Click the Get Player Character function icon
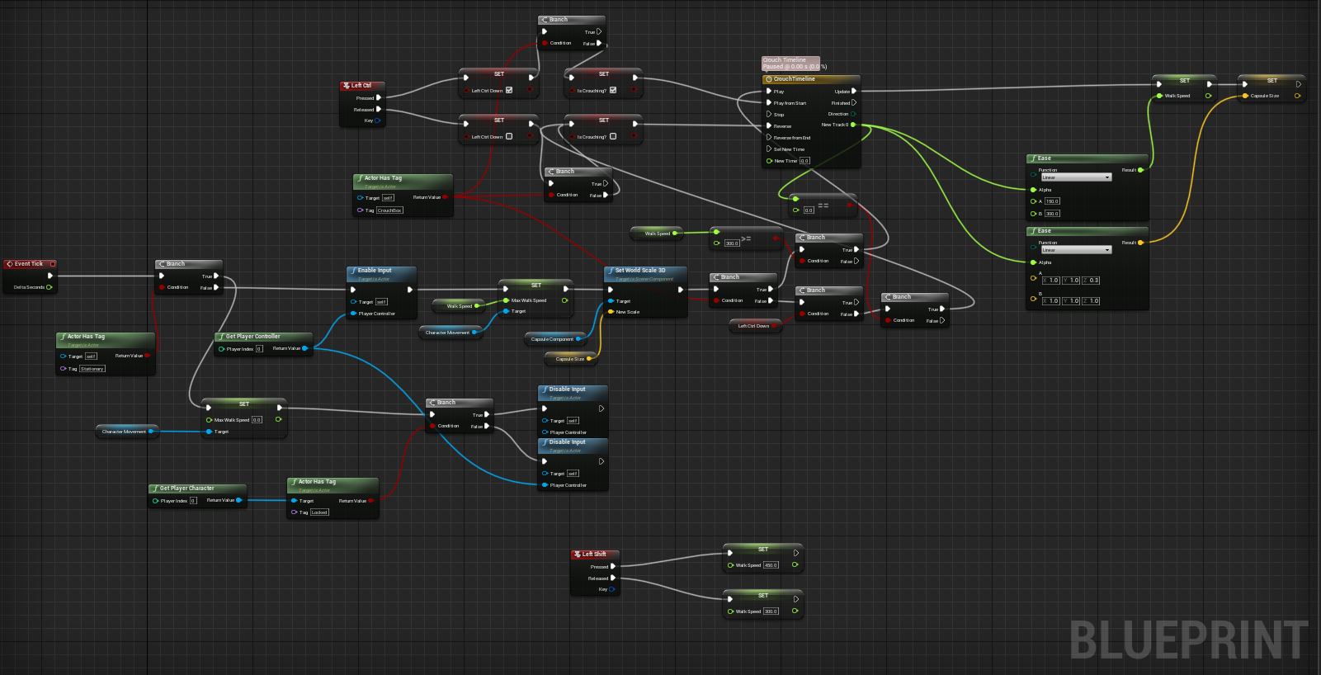Image resolution: width=1321 pixels, height=675 pixels. (x=155, y=489)
